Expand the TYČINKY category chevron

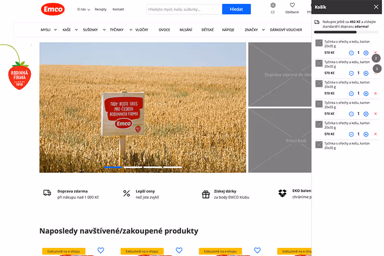click(131, 30)
